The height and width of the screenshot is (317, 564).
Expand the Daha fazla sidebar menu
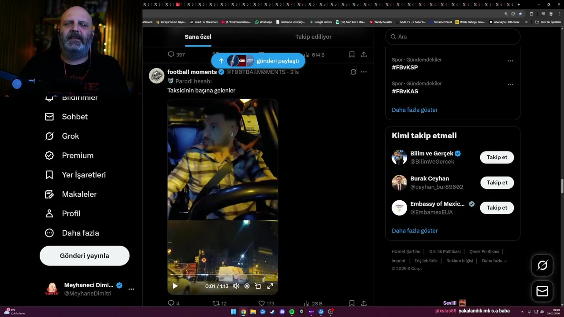click(72, 233)
